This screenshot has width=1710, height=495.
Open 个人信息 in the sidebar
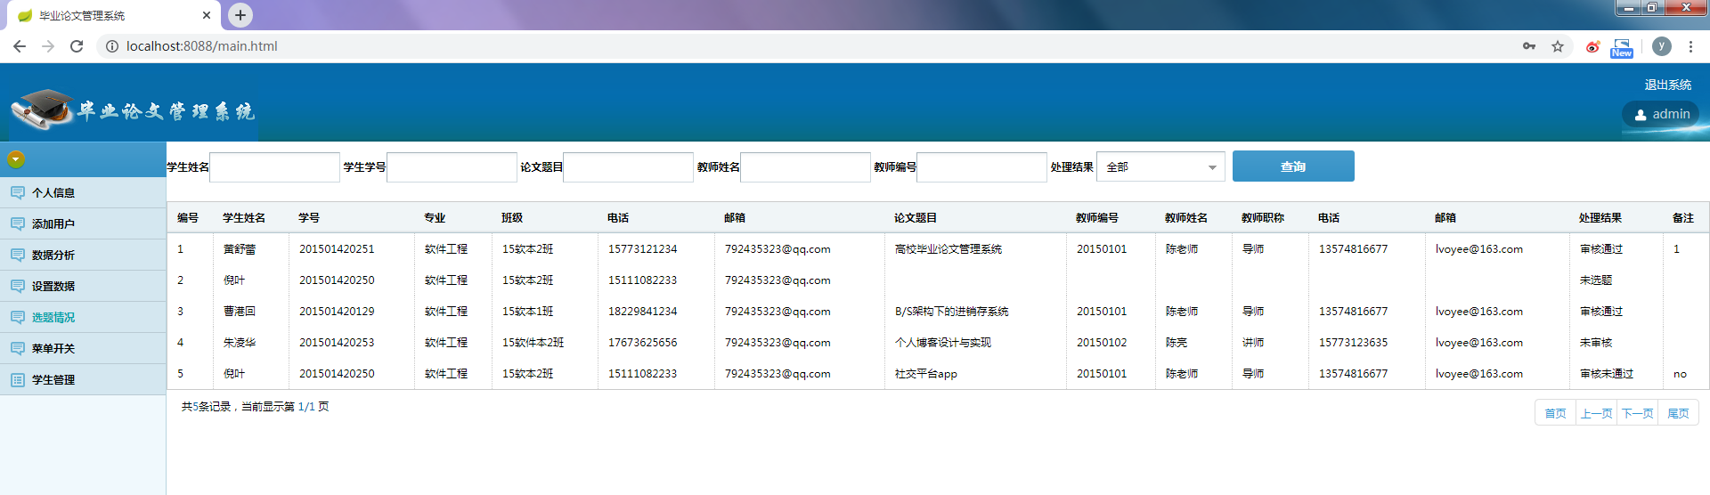tap(83, 192)
